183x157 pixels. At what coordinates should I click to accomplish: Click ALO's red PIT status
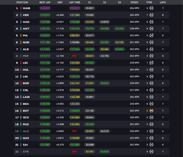[74, 131]
